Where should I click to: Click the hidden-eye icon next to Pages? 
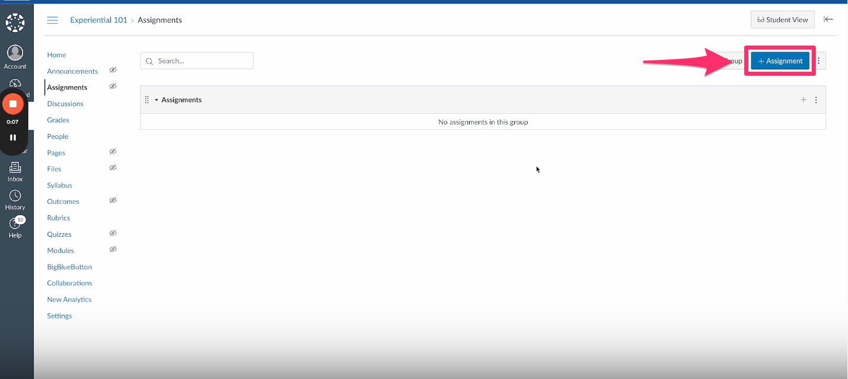(113, 152)
